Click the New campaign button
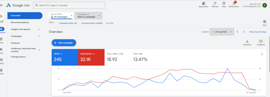Image resolution: width=270 pixels, height=97 pixels. [x=64, y=43]
